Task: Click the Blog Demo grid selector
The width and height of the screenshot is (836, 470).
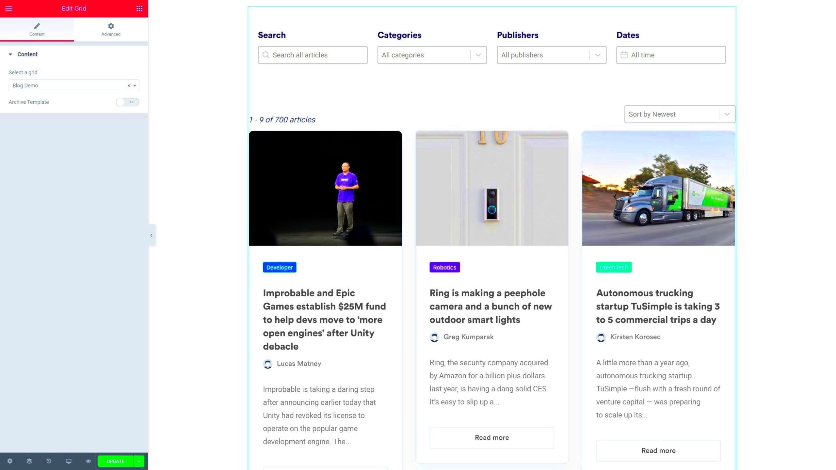Action: coord(73,85)
